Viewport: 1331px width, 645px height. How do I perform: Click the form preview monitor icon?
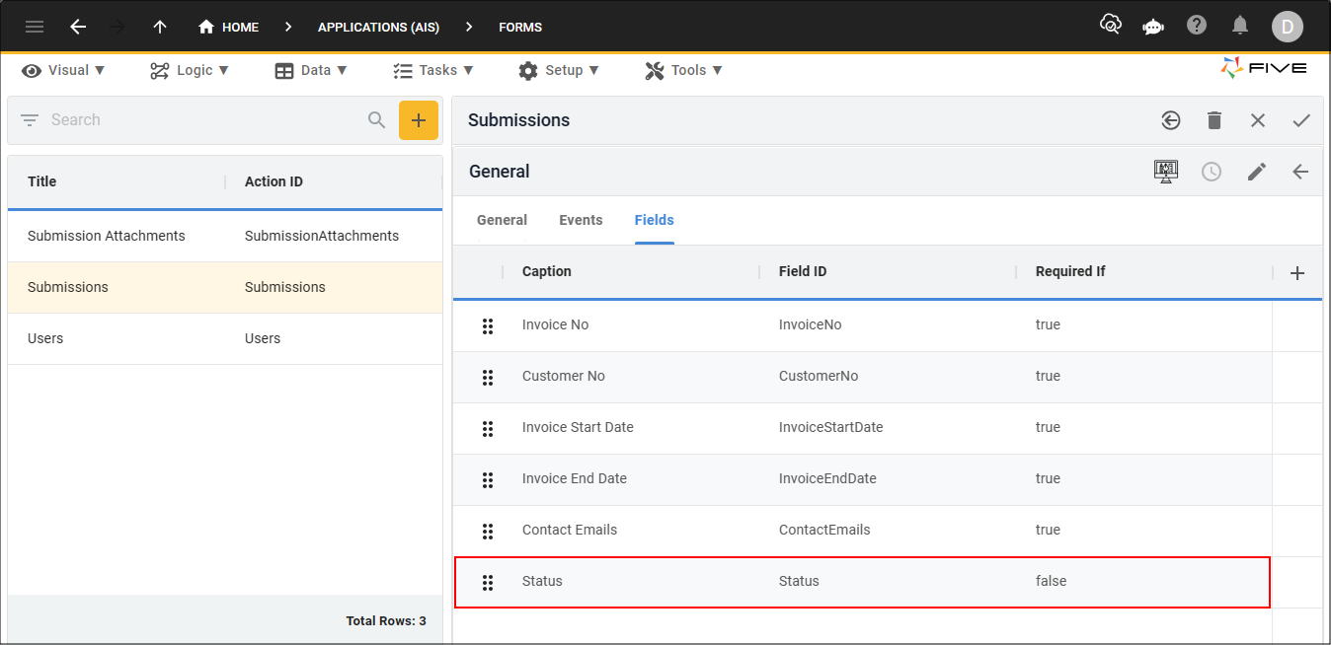tap(1166, 172)
